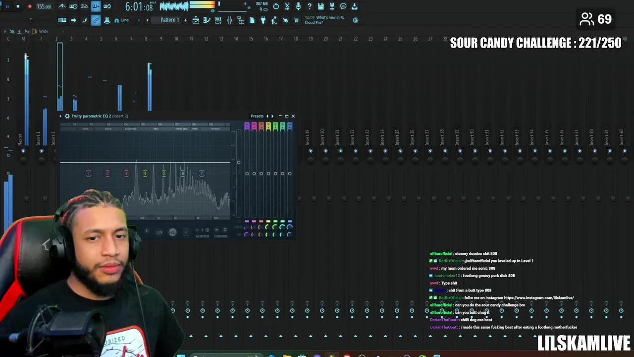This screenshot has height=357, width=634.
Task: Click the arrow auto-scroll icon
Action: tap(73, 20)
